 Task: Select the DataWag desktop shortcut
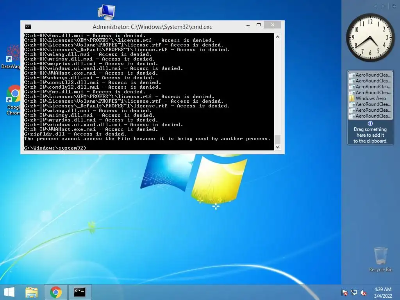(11, 57)
